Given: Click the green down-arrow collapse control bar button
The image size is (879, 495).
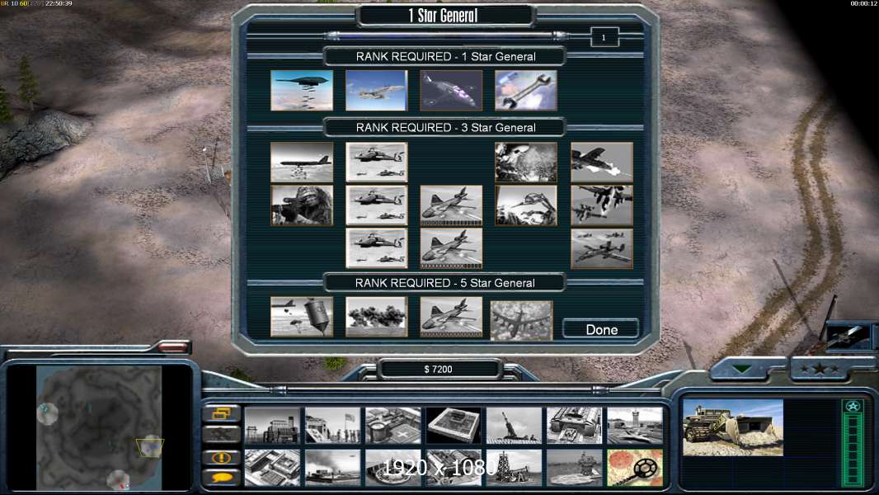Looking at the screenshot, I should click(742, 369).
